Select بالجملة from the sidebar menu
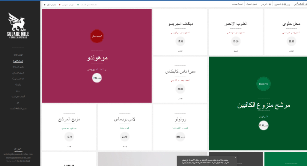 (x=18, y=84)
